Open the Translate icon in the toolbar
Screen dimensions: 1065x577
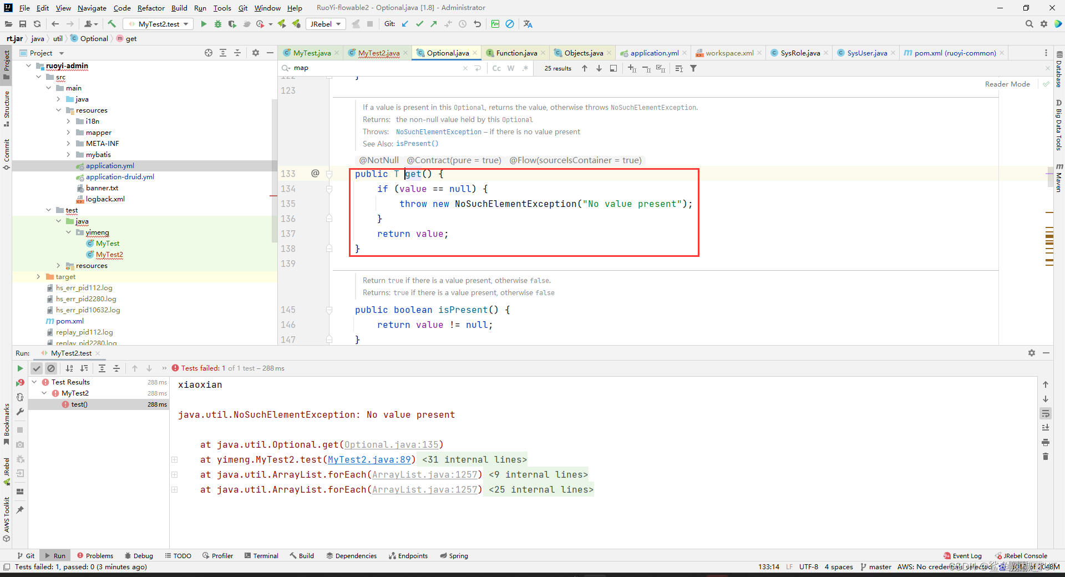coord(528,24)
